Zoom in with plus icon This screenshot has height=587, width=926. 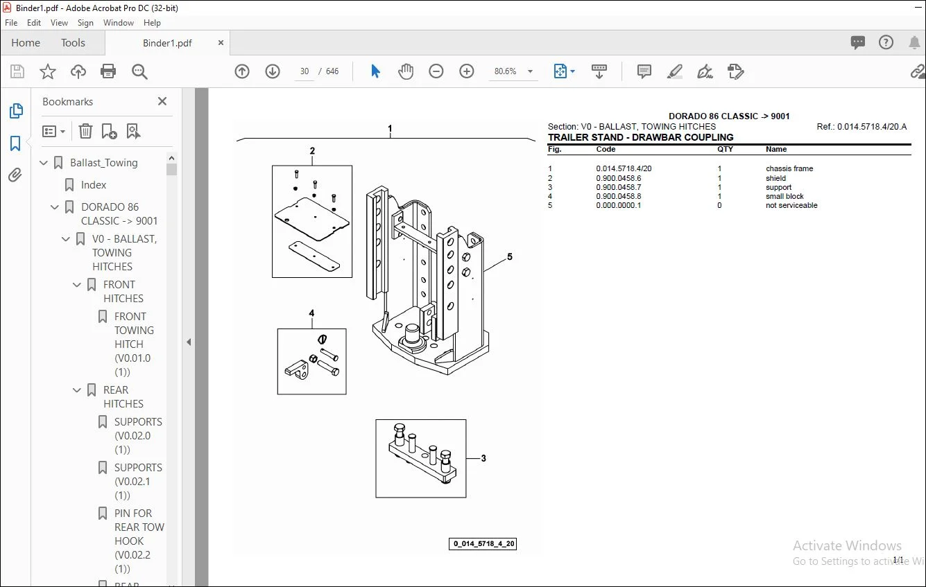click(467, 71)
